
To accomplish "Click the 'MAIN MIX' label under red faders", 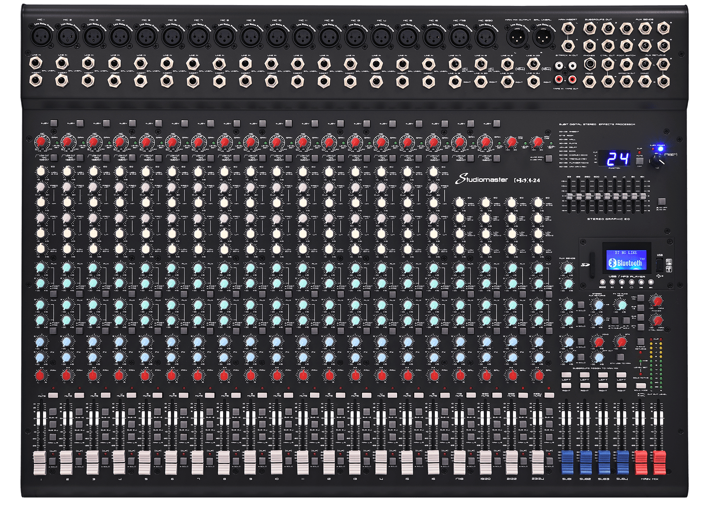I will click(x=650, y=479).
